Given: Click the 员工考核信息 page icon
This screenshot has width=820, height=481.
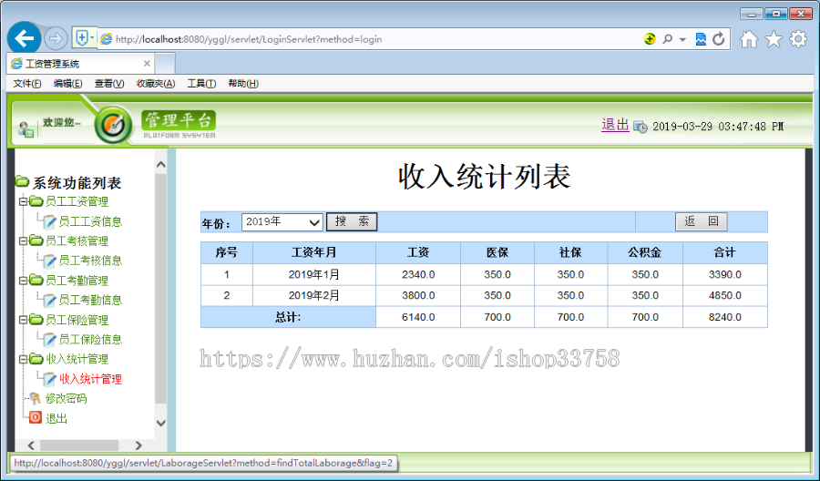Looking at the screenshot, I should (x=49, y=261).
